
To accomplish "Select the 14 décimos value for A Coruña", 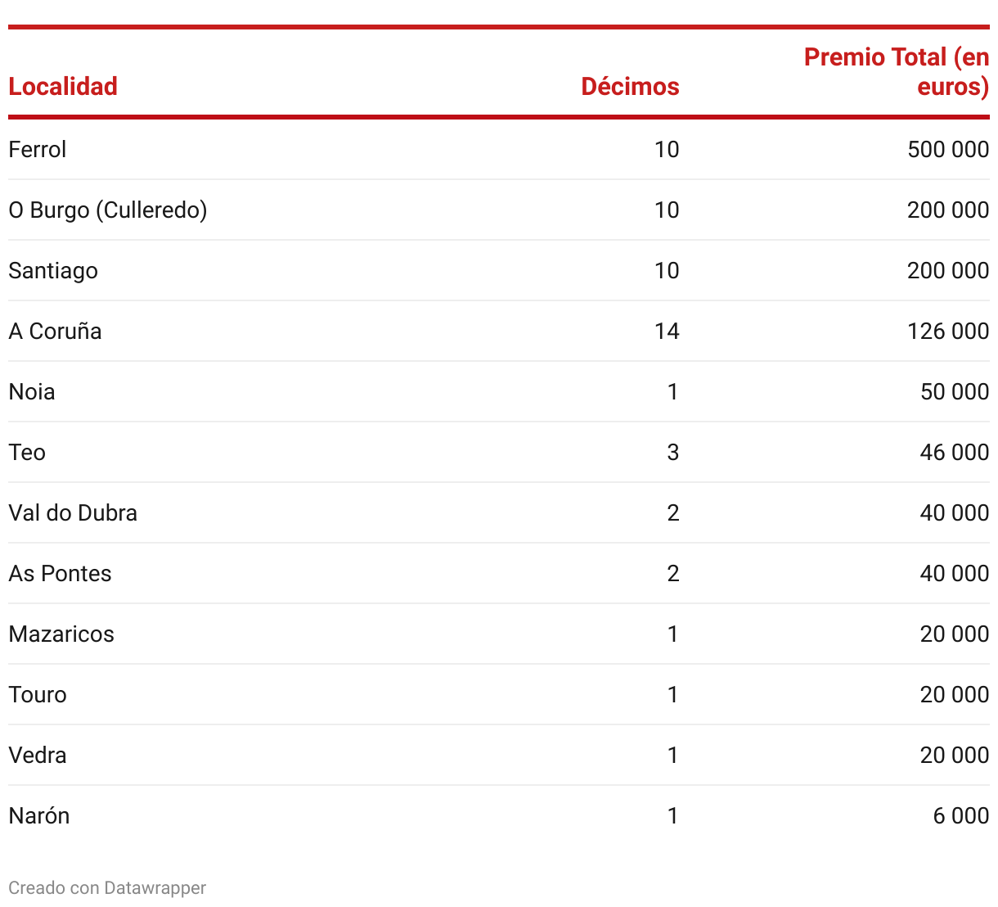I will tap(667, 331).
